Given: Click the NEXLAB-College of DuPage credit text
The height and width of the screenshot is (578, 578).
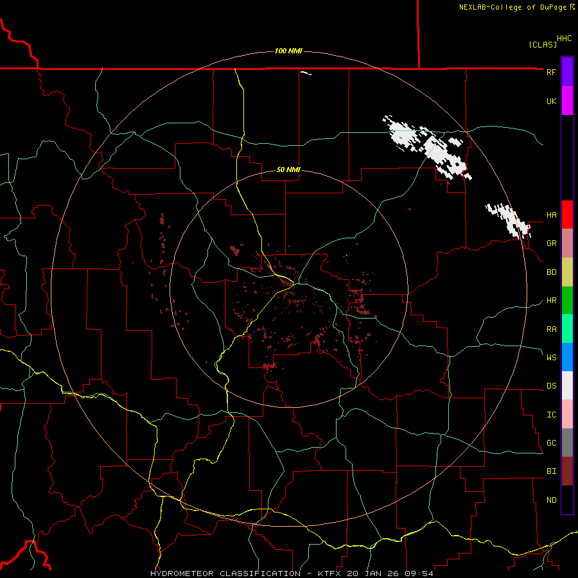Looking at the screenshot, I should [514, 7].
